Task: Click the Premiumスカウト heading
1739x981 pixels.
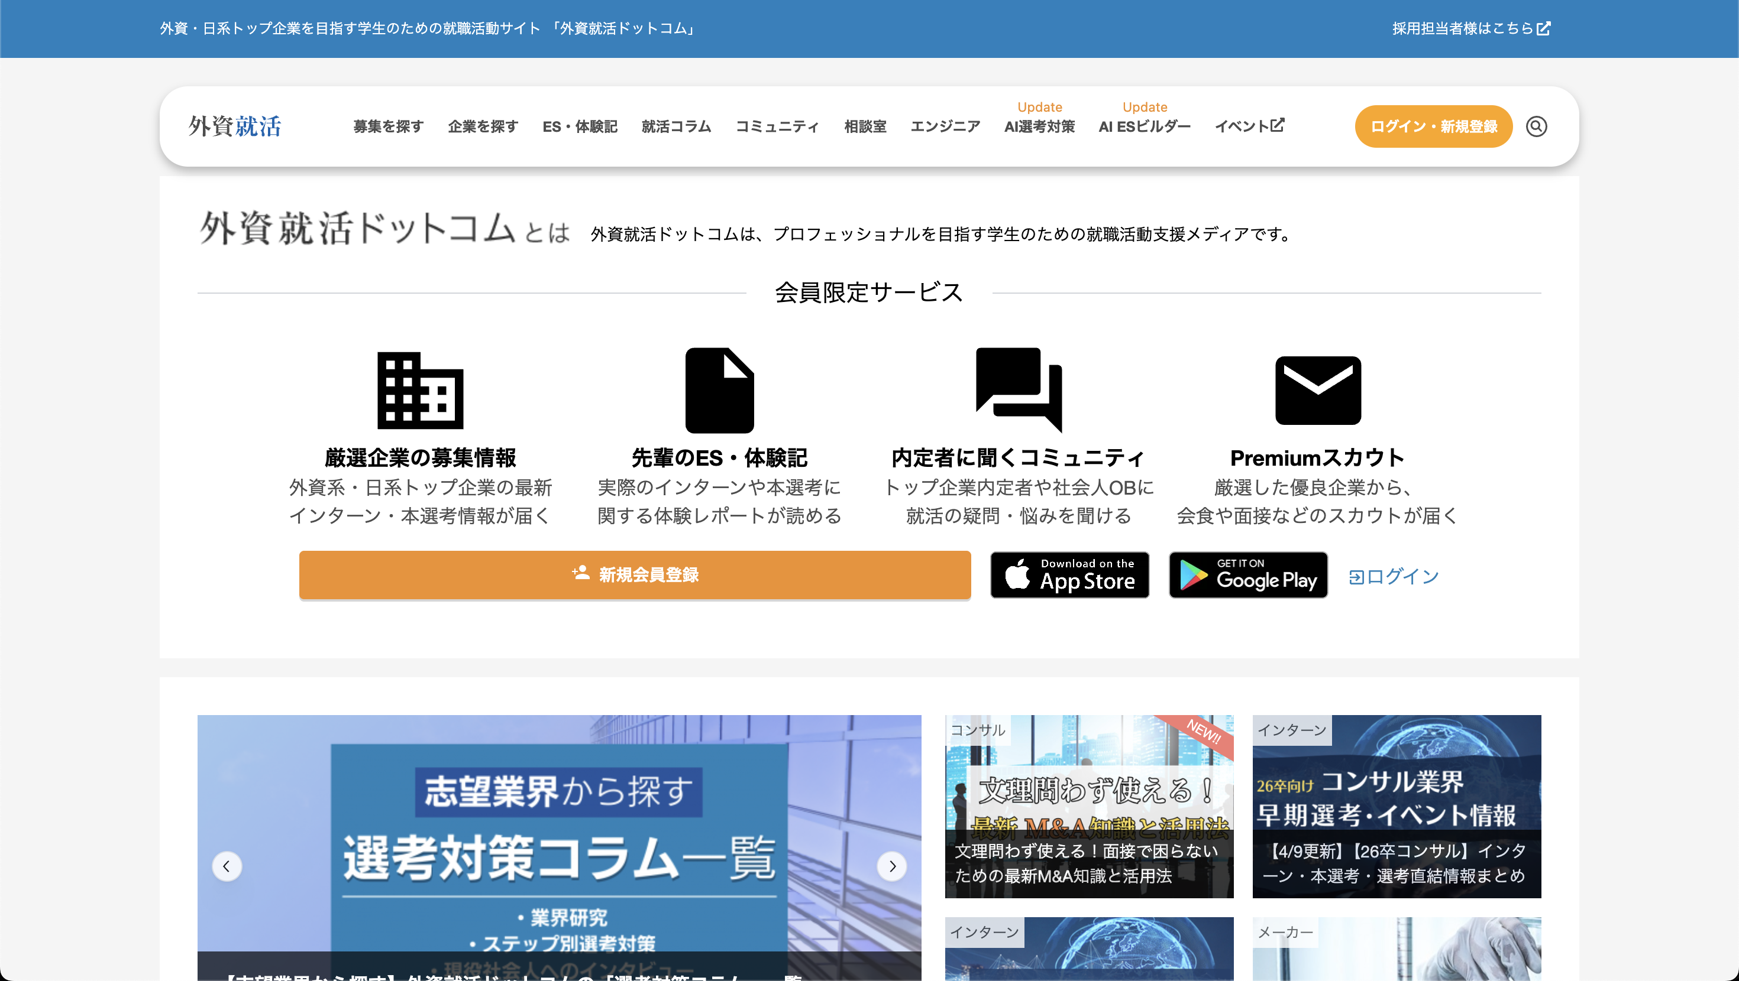Action: (1318, 457)
